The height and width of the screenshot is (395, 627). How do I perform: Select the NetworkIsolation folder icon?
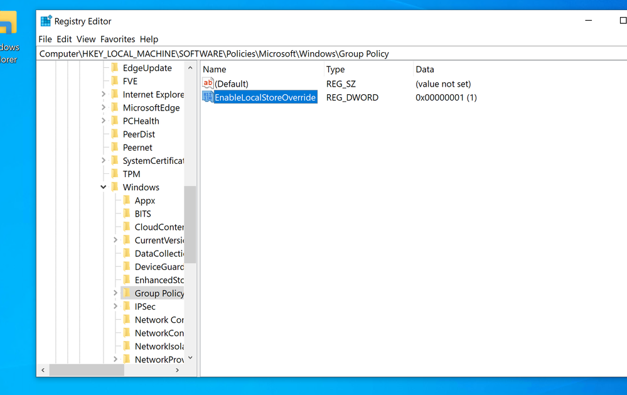127,345
